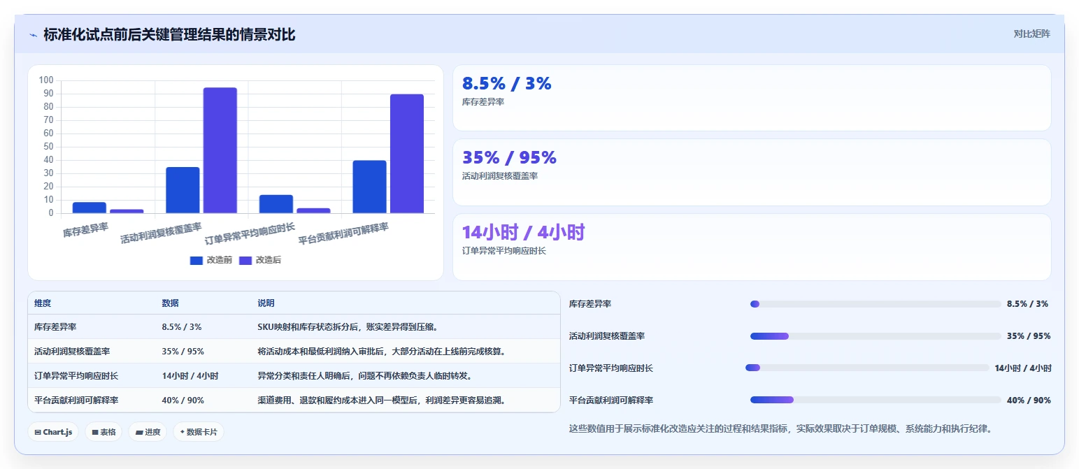Click the 活动利润复核覆盖率 caption in the data card
The image size is (1079, 469).
500,176
